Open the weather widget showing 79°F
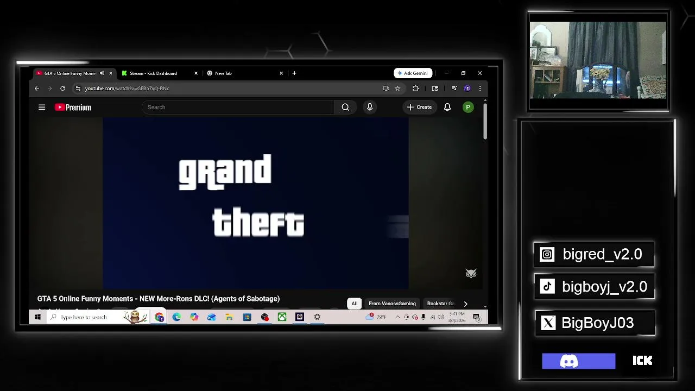This screenshot has width=695, height=391. pyautogui.click(x=376, y=317)
